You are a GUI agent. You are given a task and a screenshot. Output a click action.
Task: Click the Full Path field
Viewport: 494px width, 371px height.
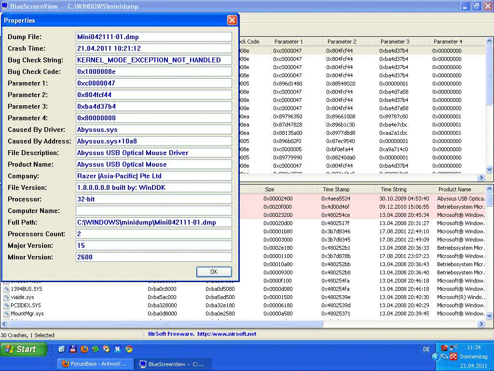click(x=154, y=222)
